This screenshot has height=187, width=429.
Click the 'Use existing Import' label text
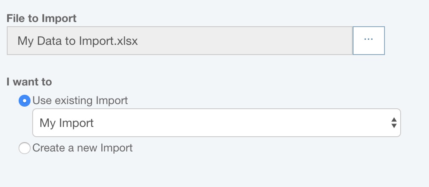pyautogui.click(x=80, y=101)
